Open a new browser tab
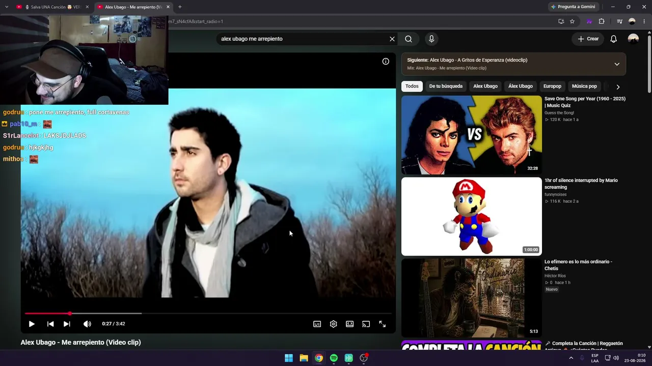Screen dimensions: 652x366 click(180, 7)
